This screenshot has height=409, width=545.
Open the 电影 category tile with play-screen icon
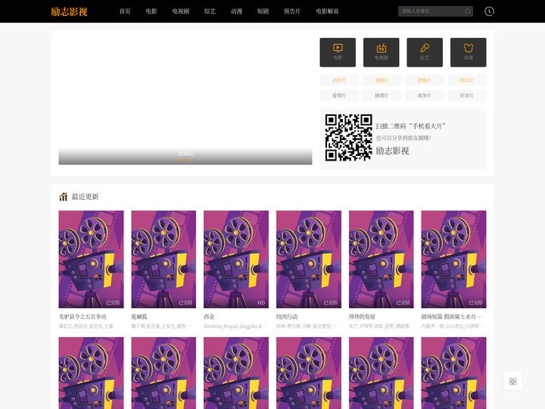pos(338,52)
